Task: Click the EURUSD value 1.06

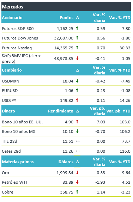Action: [69, 91]
